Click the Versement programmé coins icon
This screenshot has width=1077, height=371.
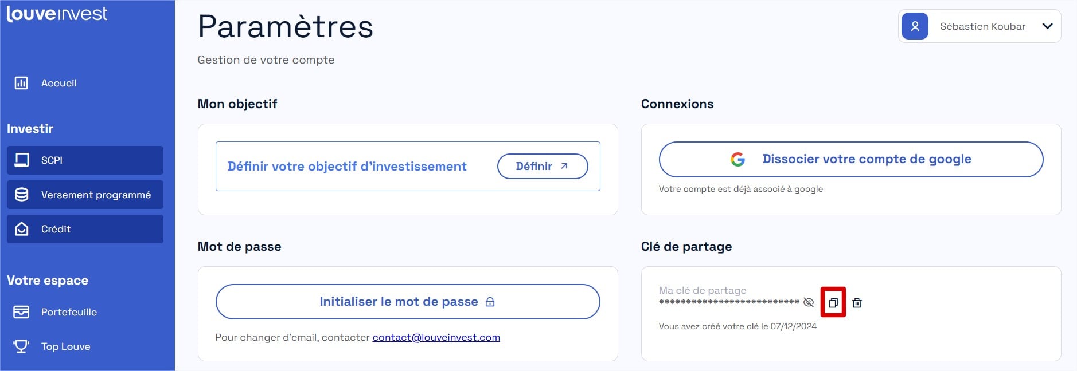coord(22,195)
